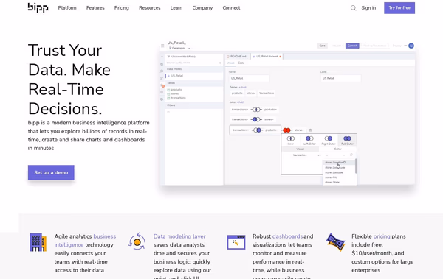This screenshot has width=443, height=279.
Task: Follow the Data modeling layer link
Action: [x=179, y=236]
